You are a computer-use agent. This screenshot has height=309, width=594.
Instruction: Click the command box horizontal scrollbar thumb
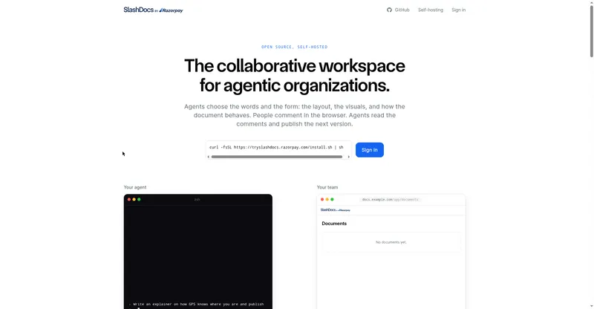tap(276, 157)
